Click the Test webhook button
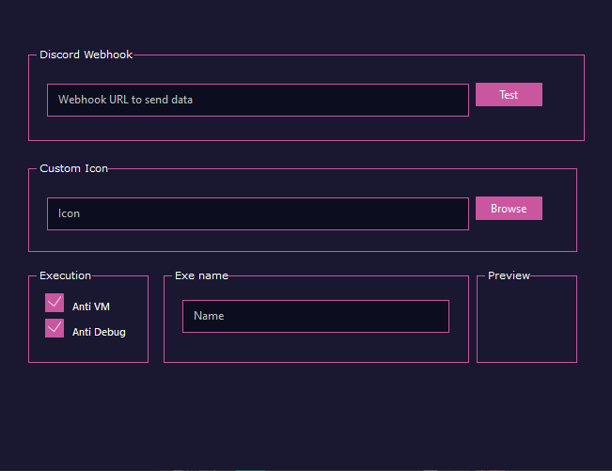The height and width of the screenshot is (471, 612). (509, 94)
